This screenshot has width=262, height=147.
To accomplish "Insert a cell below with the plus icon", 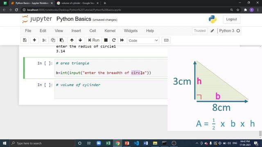I will (x=34, y=40).
